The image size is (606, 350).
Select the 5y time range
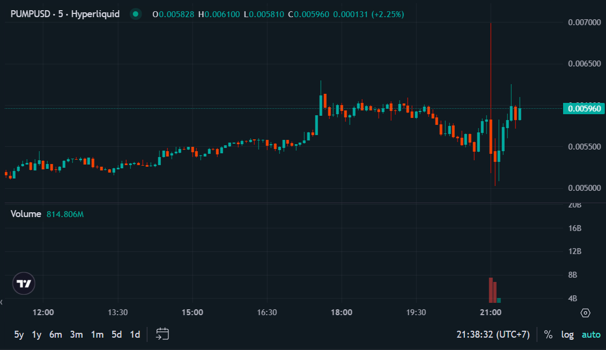(19, 334)
